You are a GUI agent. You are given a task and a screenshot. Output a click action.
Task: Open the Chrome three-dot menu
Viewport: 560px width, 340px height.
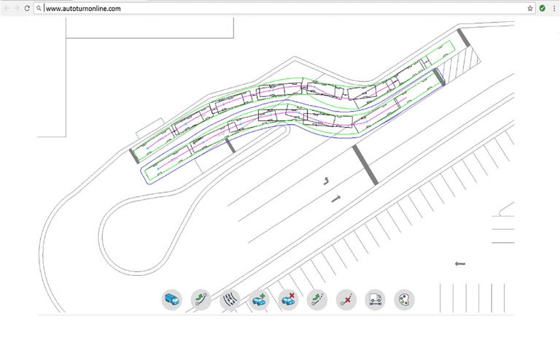tap(554, 9)
